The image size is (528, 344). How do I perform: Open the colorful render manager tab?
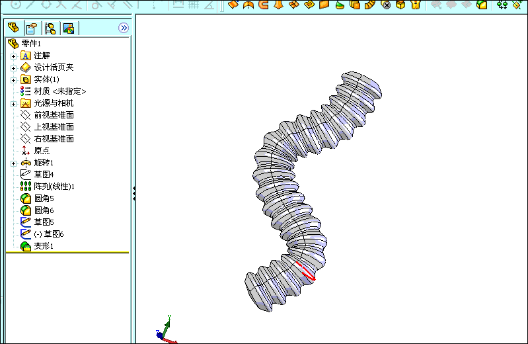pyautogui.click(x=69, y=28)
